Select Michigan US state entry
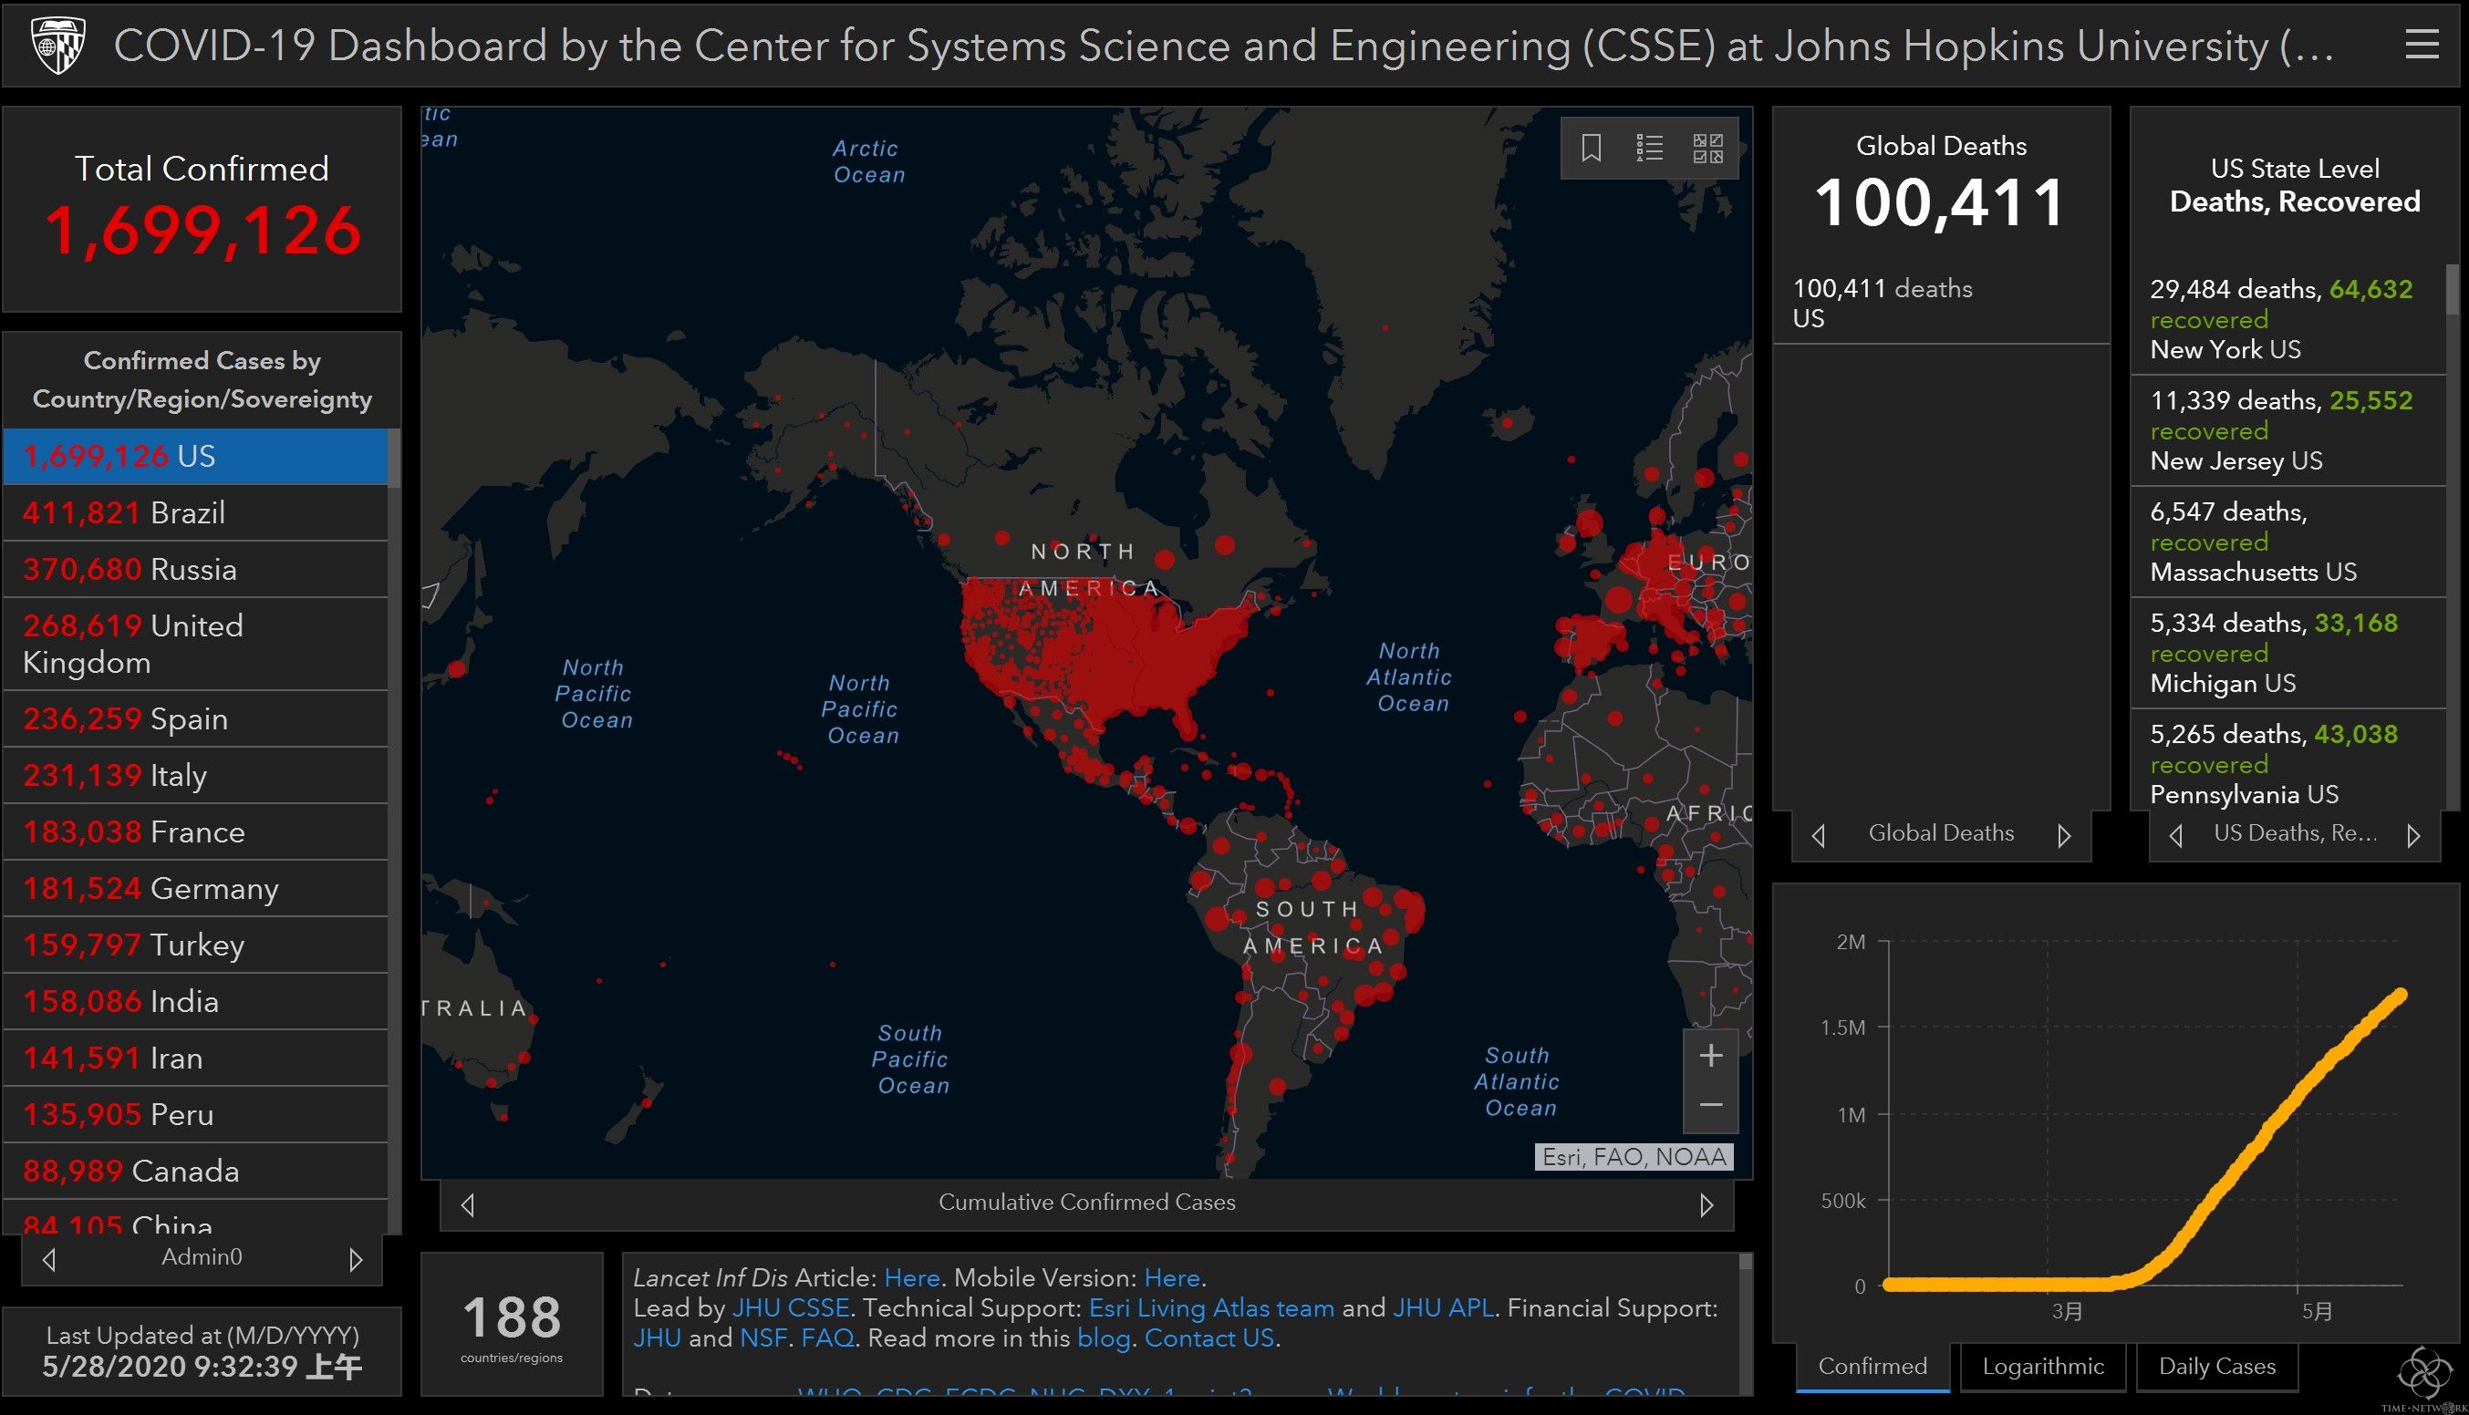The height and width of the screenshot is (1415, 2469). point(2287,652)
